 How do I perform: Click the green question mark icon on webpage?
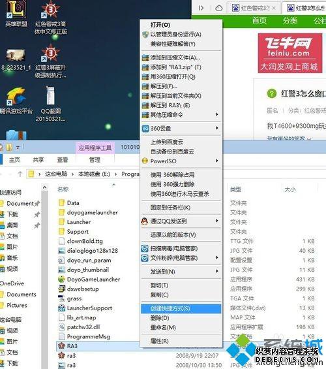coord(272,93)
